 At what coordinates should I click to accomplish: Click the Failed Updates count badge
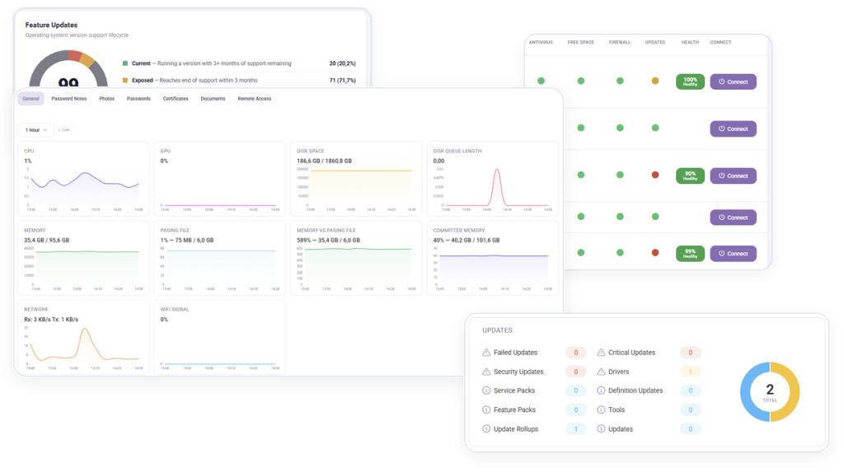click(x=576, y=353)
